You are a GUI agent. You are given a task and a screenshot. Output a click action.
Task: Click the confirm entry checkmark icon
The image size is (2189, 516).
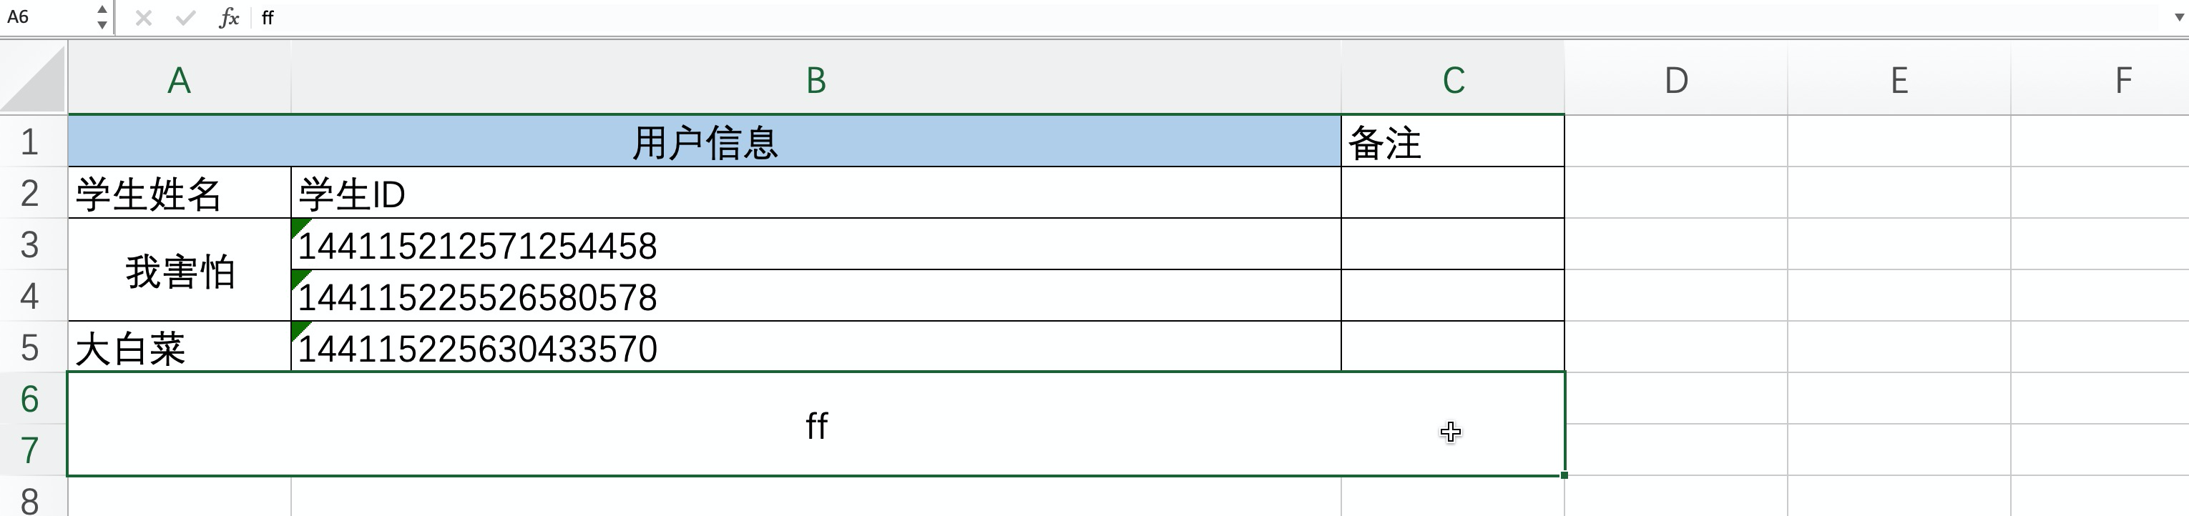185,18
